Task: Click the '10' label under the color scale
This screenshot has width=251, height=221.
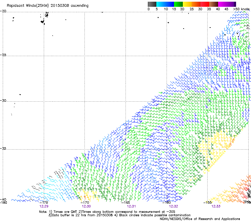Action: (x=166, y=9)
